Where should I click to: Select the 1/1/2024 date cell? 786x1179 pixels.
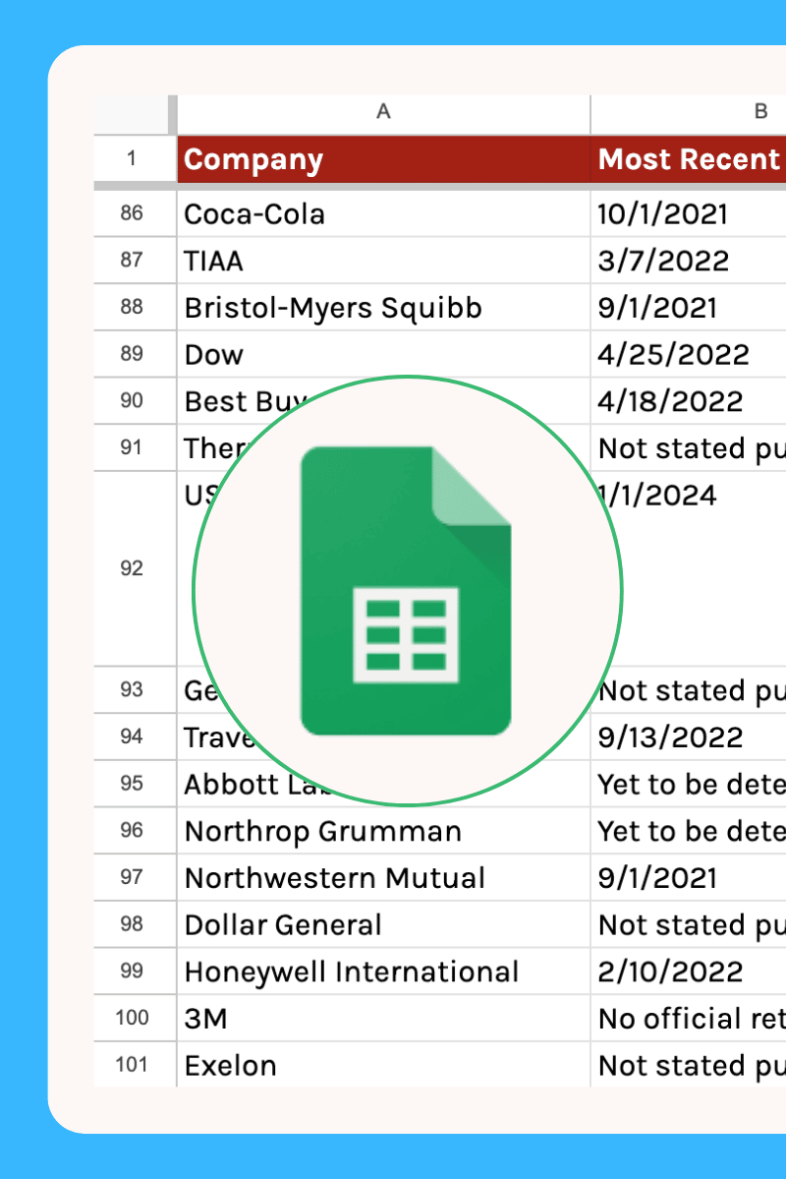tap(689, 568)
